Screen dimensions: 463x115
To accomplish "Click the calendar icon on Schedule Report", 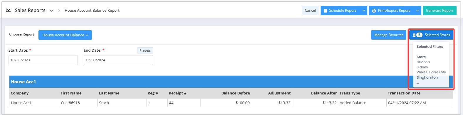I will pyautogui.click(x=325, y=11).
